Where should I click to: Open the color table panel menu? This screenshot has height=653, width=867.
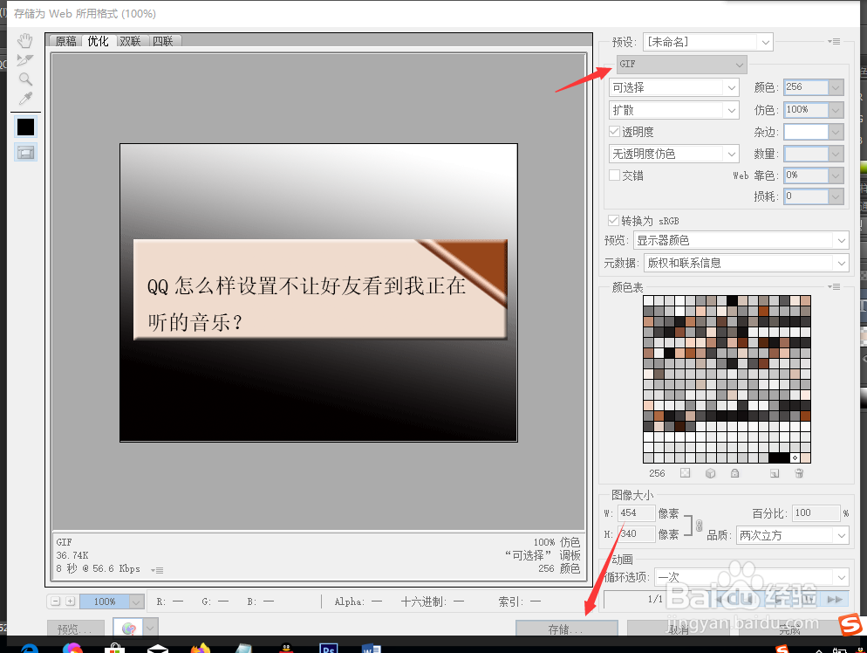tap(834, 286)
